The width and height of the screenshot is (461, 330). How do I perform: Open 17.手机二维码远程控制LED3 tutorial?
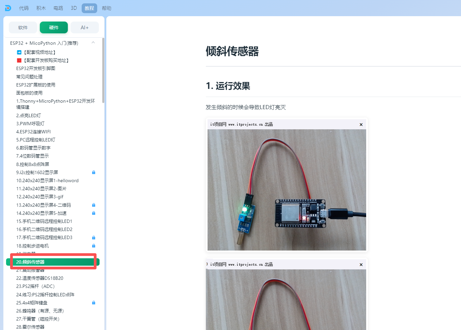[x=44, y=237]
